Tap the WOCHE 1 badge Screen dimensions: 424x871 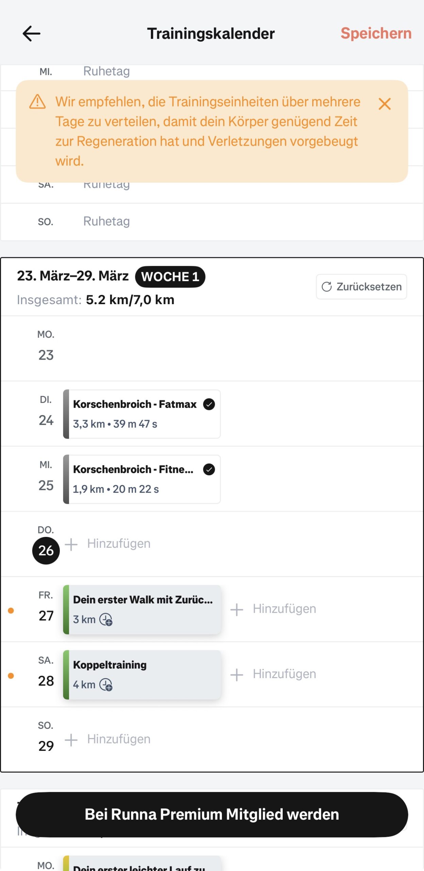tap(170, 277)
